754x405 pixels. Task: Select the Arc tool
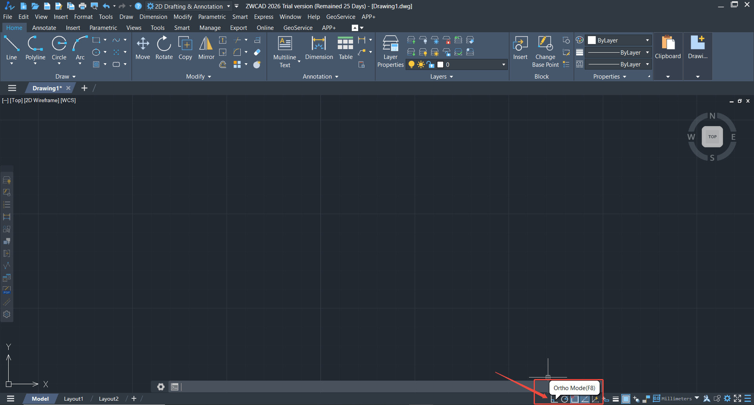pos(80,48)
